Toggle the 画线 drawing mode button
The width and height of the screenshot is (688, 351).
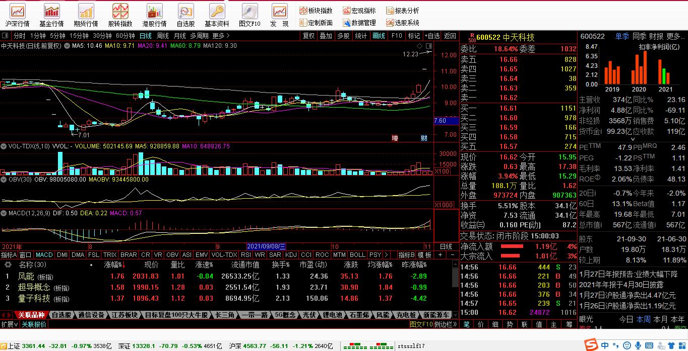[x=379, y=36]
